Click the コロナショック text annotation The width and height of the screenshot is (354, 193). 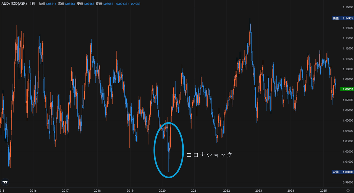click(209, 155)
